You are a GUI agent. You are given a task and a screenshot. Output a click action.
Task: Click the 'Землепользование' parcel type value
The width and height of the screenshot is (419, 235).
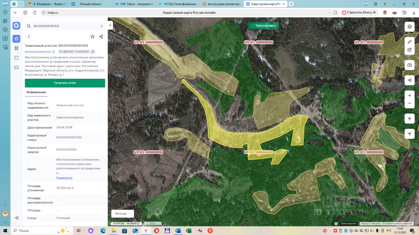click(70, 117)
